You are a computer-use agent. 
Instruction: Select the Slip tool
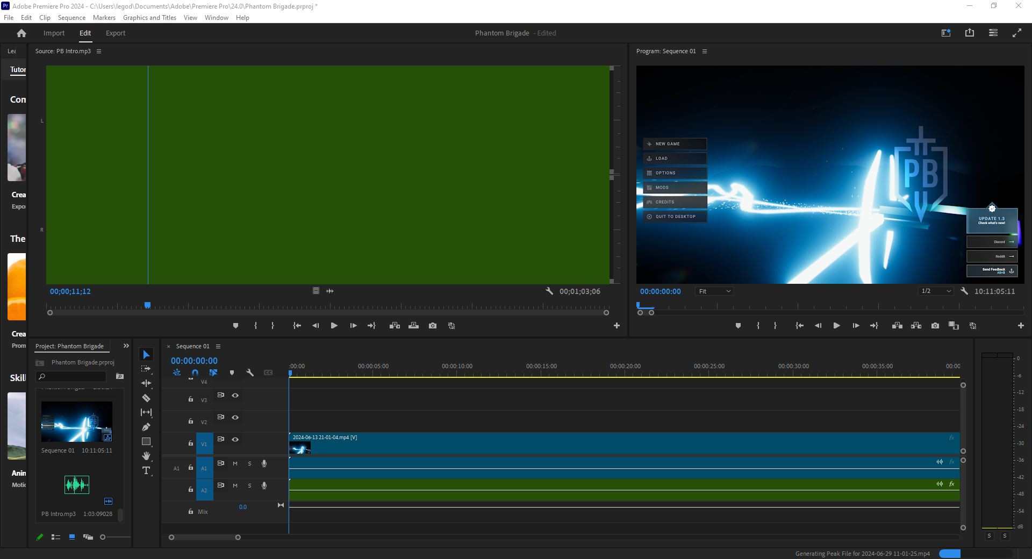coord(146,412)
